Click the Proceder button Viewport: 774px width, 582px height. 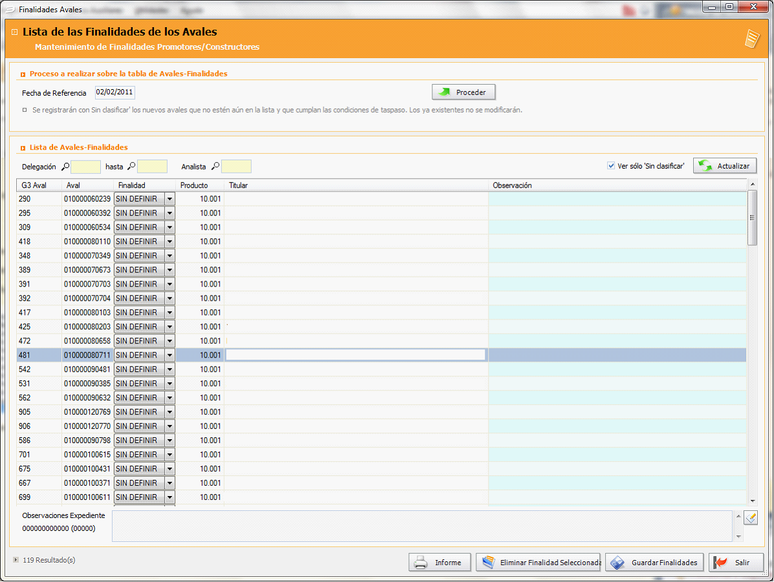pos(463,92)
